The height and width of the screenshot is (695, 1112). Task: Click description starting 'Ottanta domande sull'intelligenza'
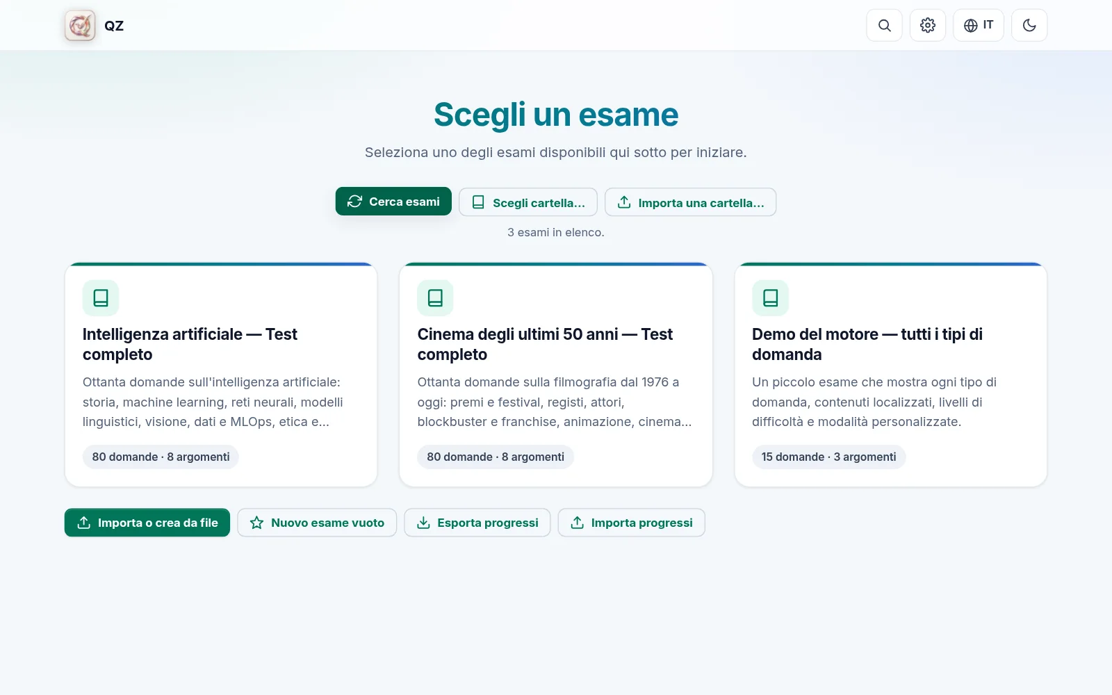[213, 402]
